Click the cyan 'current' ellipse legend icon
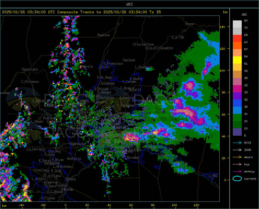The width and height of the screenshot is (259, 209). (x=237, y=179)
